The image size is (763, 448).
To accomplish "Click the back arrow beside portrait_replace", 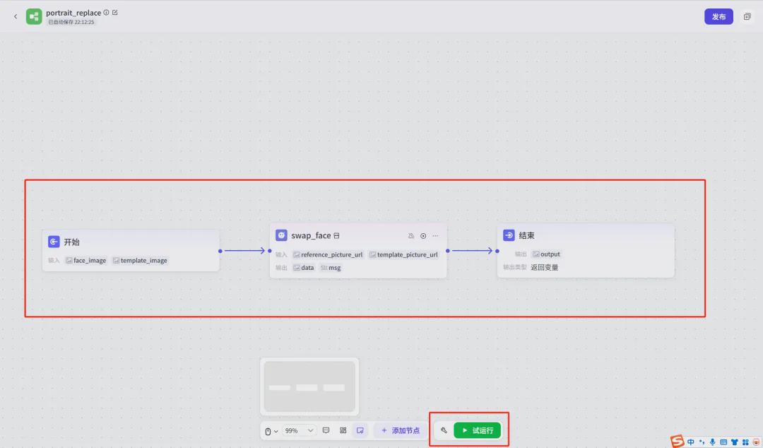I will (x=16, y=16).
